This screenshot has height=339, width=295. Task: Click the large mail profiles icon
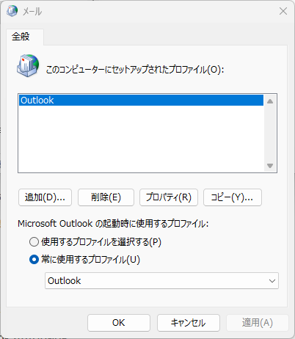[x=28, y=65]
